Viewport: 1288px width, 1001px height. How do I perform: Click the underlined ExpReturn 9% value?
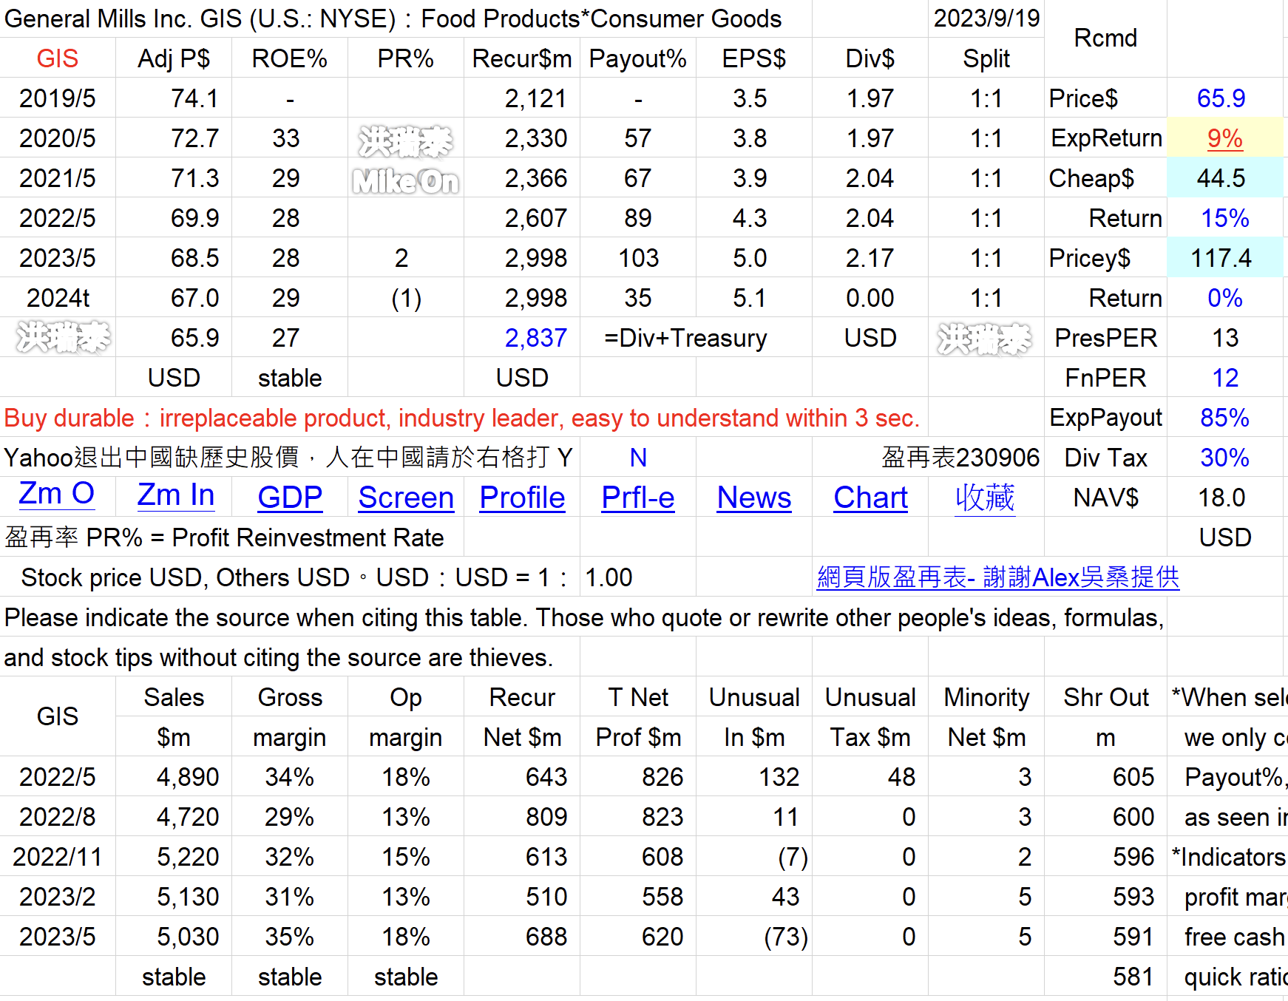[1225, 138]
